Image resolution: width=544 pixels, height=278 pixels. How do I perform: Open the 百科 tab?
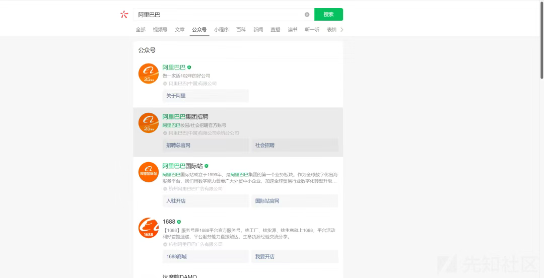tap(241, 30)
